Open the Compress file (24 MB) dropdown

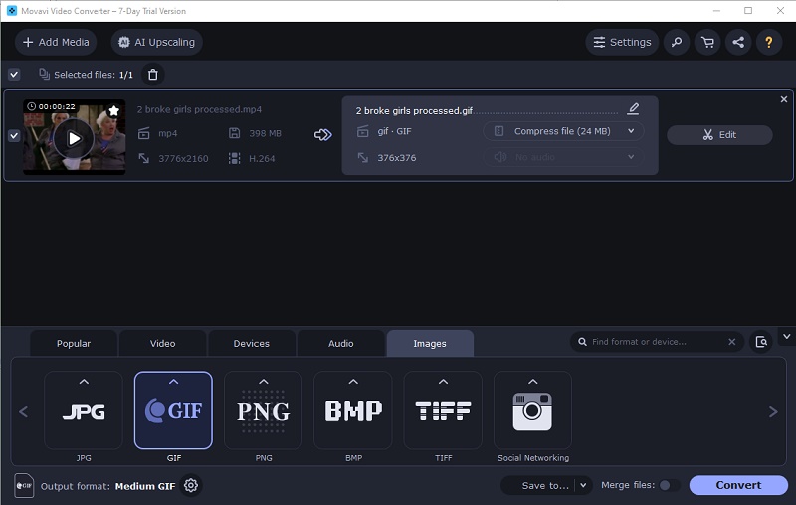click(x=563, y=131)
